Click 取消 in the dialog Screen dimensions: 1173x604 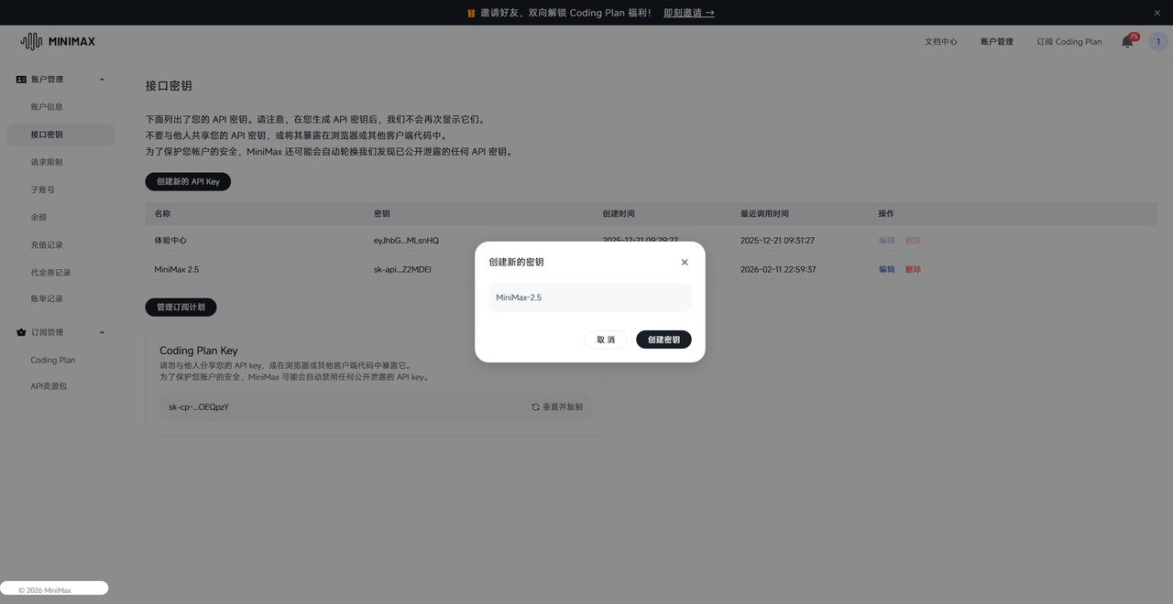pyautogui.click(x=606, y=340)
